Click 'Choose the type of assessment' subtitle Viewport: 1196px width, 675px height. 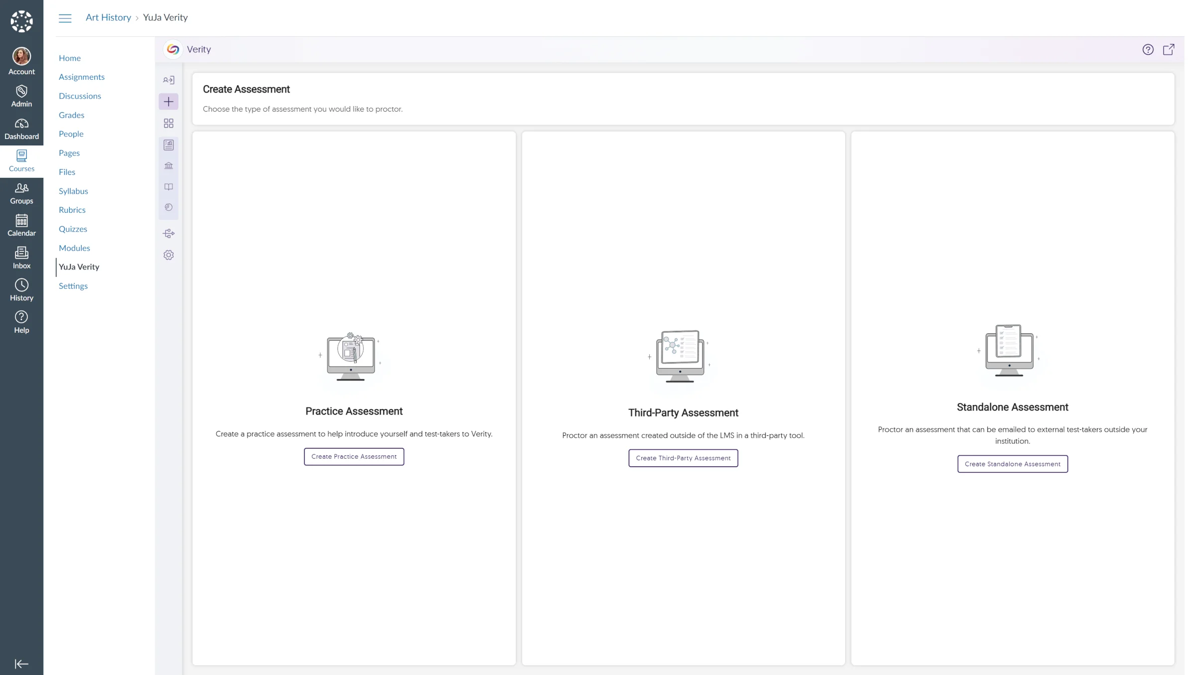302,109
